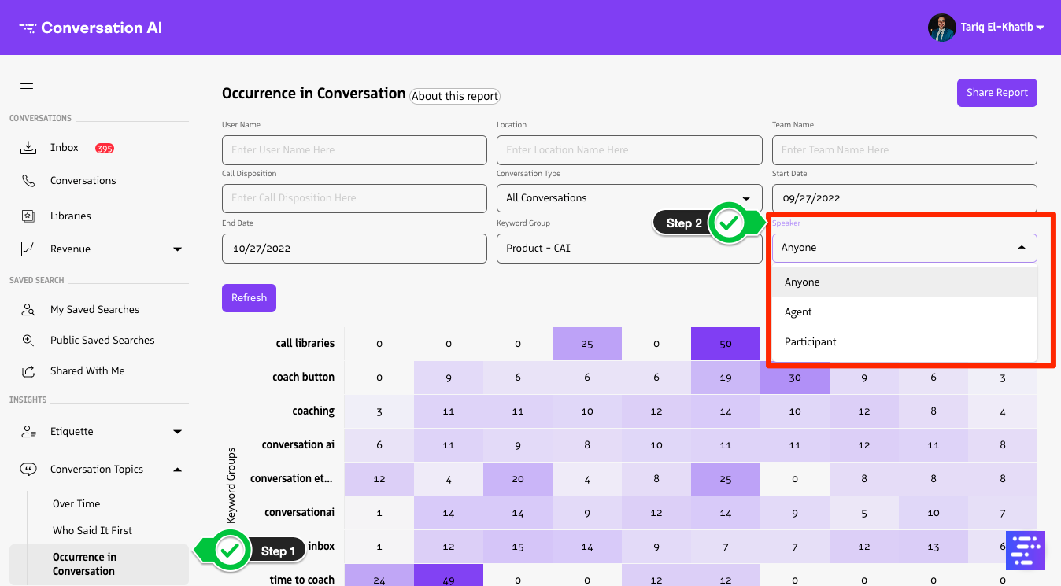Choose Agent from the Speaker list
The height and width of the screenshot is (586, 1061).
[x=798, y=312]
